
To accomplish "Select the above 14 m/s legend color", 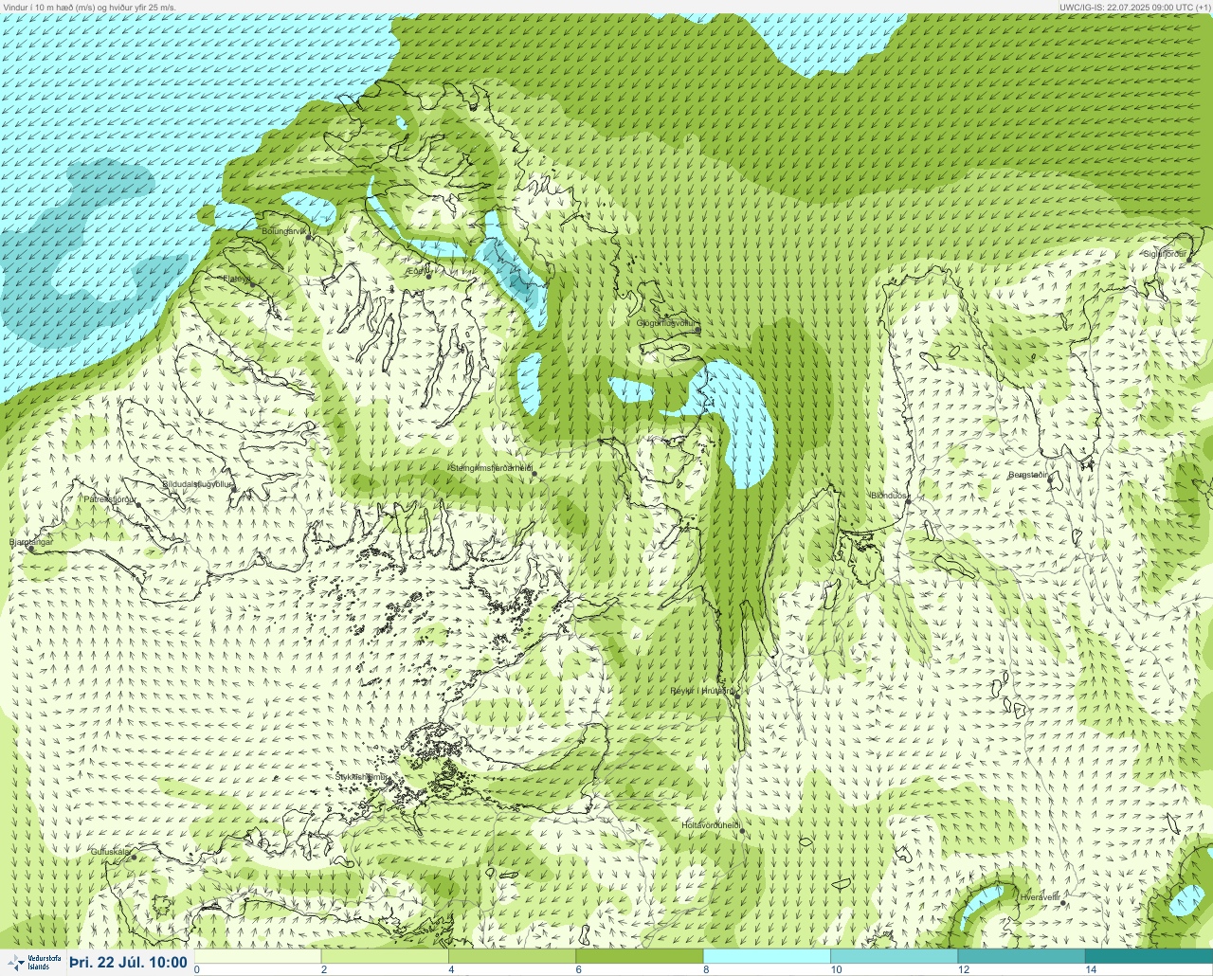I will (x=1149, y=956).
